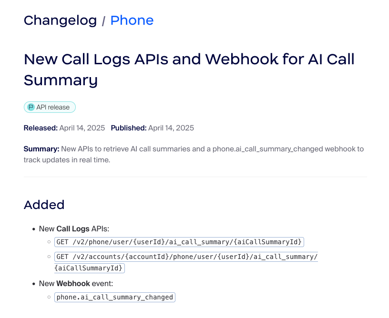Click the phone.ai_call_summary_changed code block
This screenshot has height=318, width=389.
coord(115,297)
